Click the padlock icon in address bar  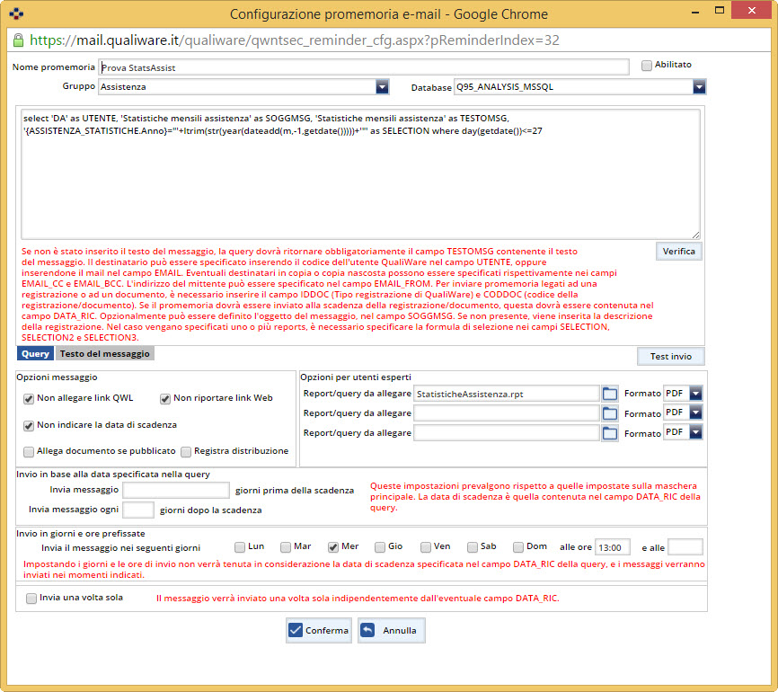pyautogui.click(x=17, y=40)
